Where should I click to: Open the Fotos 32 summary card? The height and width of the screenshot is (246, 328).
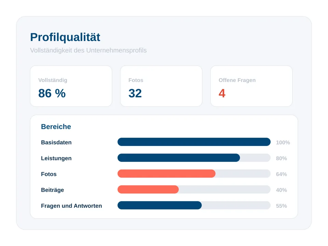(x=161, y=86)
